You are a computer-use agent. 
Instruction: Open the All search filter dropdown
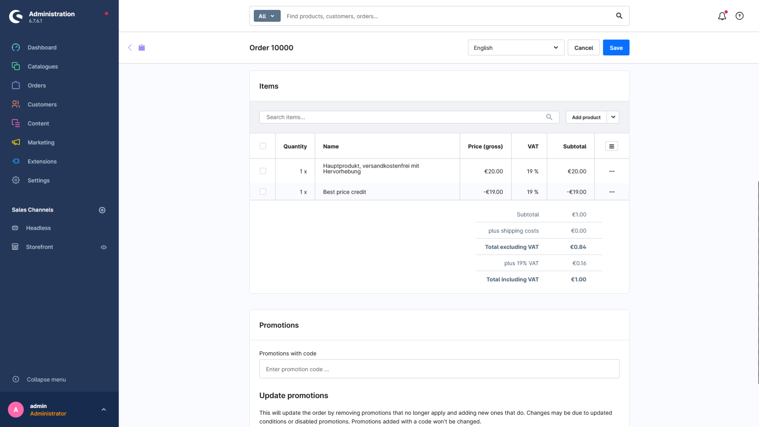point(267,16)
